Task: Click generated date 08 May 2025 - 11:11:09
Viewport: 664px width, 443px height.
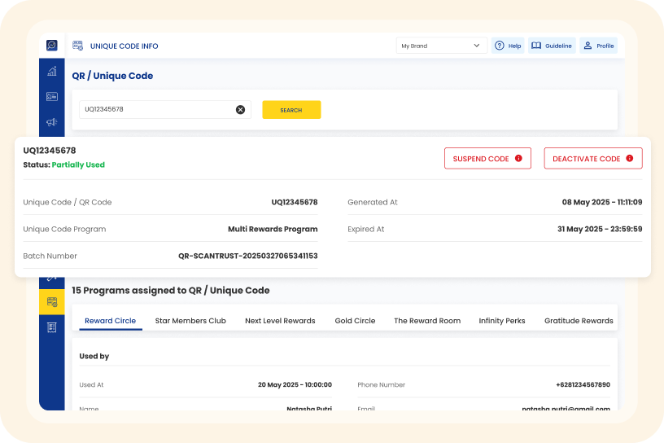Action: click(602, 202)
